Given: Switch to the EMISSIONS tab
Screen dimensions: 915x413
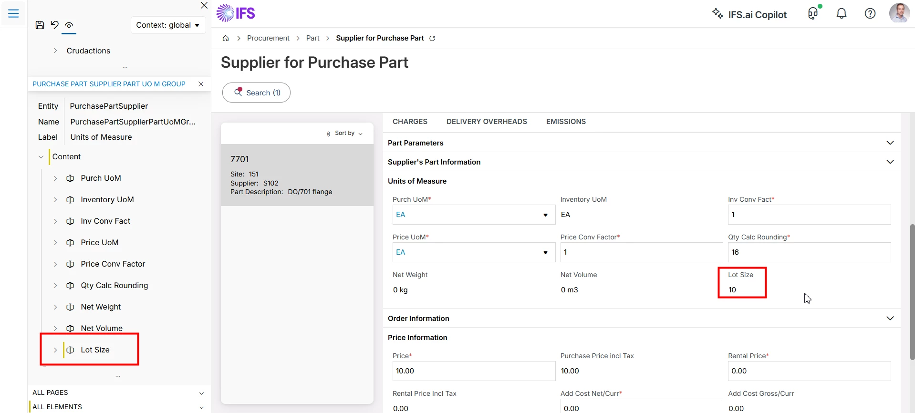Looking at the screenshot, I should click(566, 122).
